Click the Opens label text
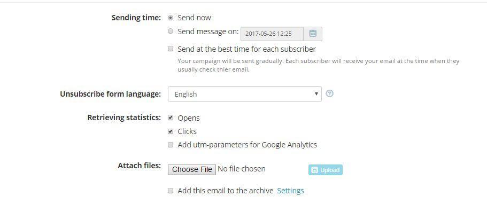The width and height of the screenshot is (487, 204). coord(189,118)
